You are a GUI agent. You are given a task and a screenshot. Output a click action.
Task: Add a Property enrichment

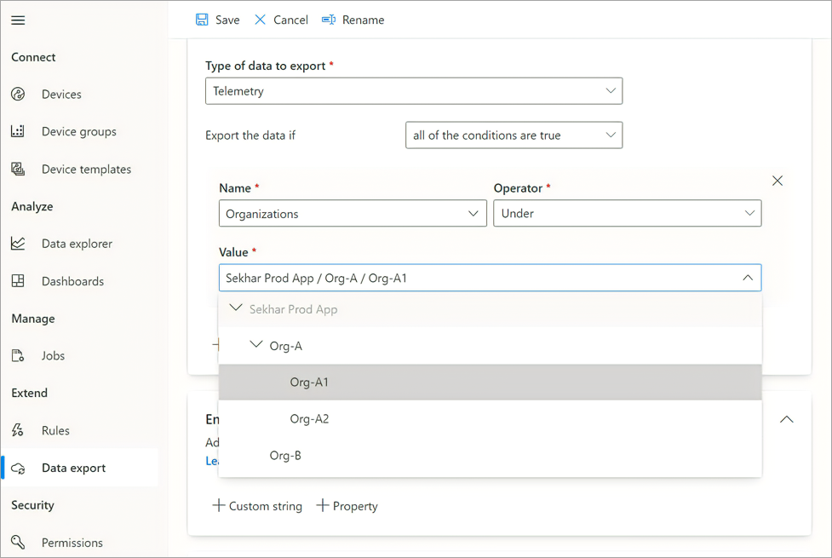coord(347,505)
